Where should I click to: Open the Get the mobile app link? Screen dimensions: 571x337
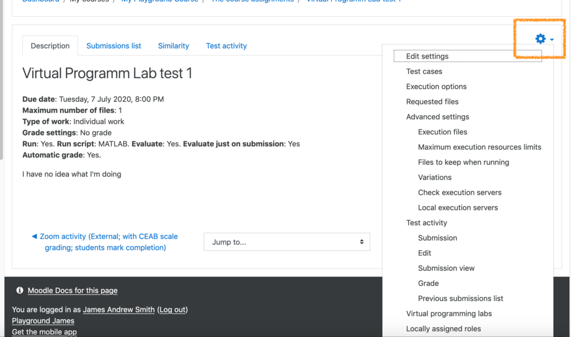coord(44,331)
